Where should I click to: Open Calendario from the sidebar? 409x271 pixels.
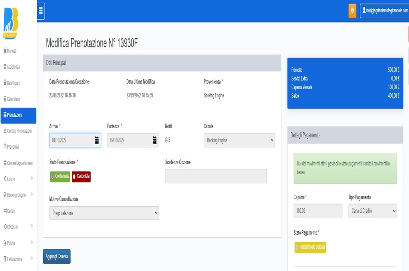(x=13, y=99)
